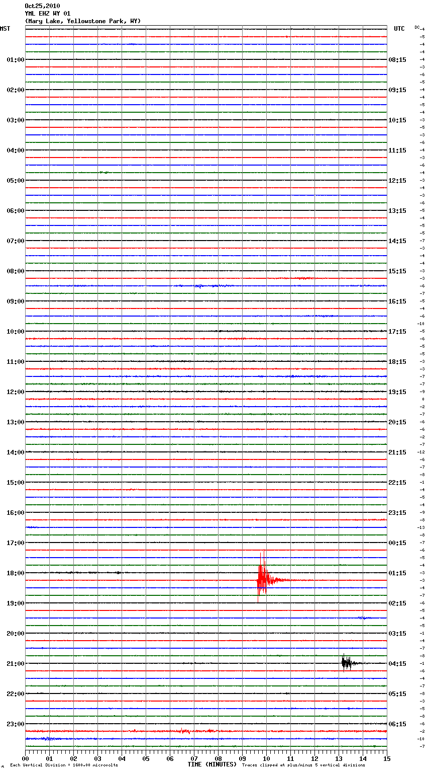The image size is (427, 772).
Task: Click the 18:15 UTC time label
Action: pyautogui.click(x=397, y=362)
